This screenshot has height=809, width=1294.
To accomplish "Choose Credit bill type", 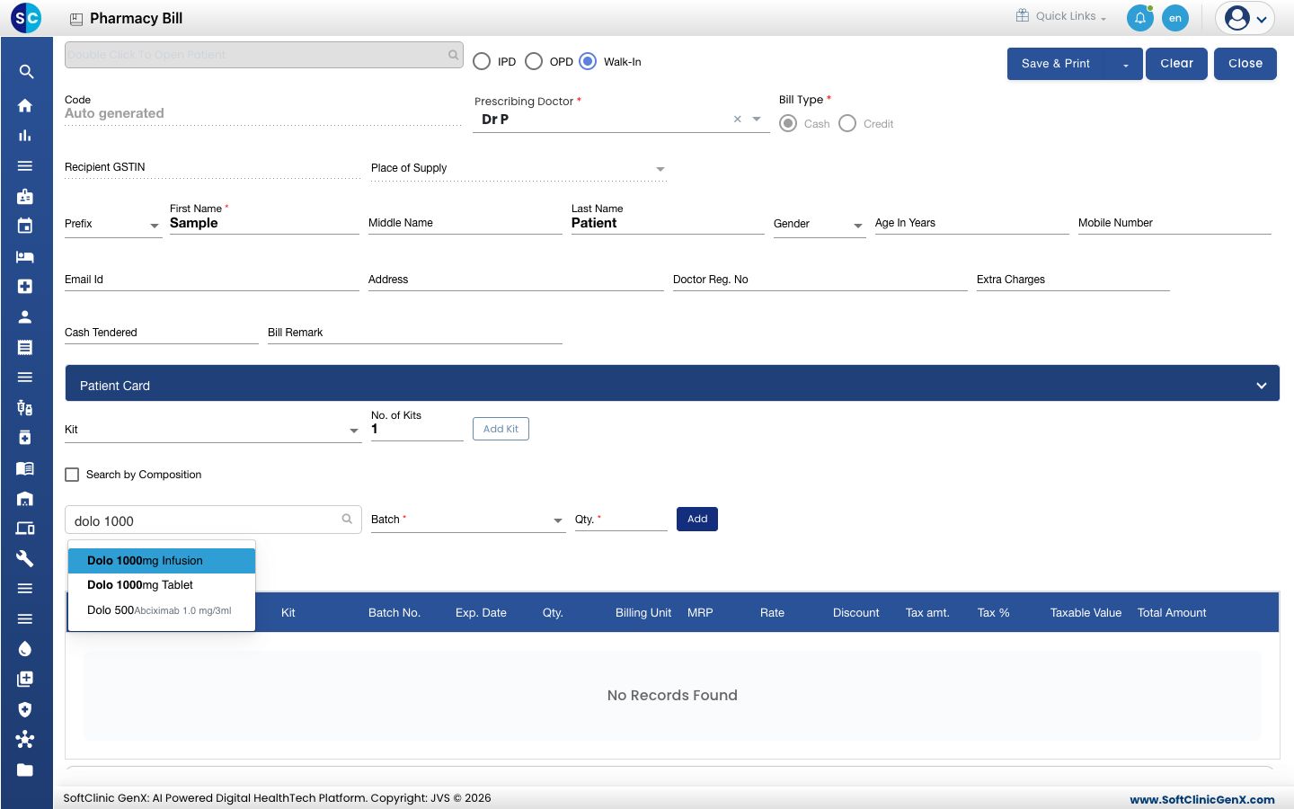I will (847, 123).
